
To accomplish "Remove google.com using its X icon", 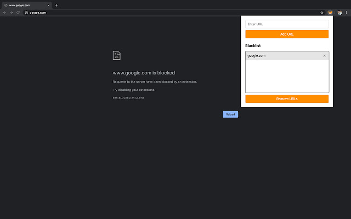I will [x=324, y=56].
